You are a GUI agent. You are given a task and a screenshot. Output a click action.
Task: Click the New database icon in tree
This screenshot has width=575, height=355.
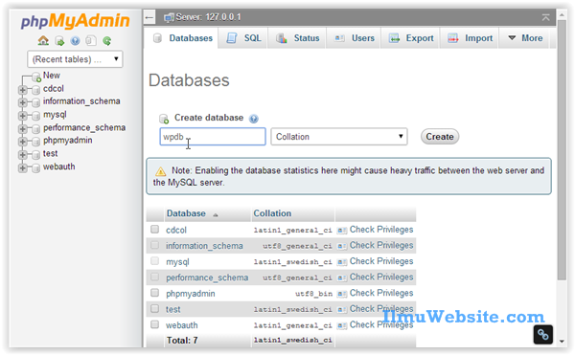click(x=36, y=77)
